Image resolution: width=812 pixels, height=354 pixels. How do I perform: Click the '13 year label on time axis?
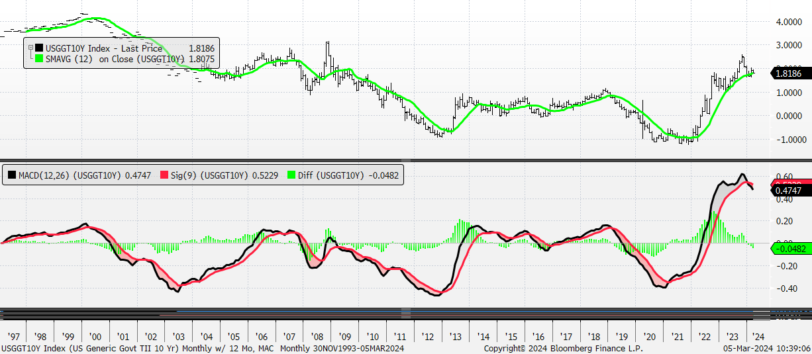click(456, 335)
